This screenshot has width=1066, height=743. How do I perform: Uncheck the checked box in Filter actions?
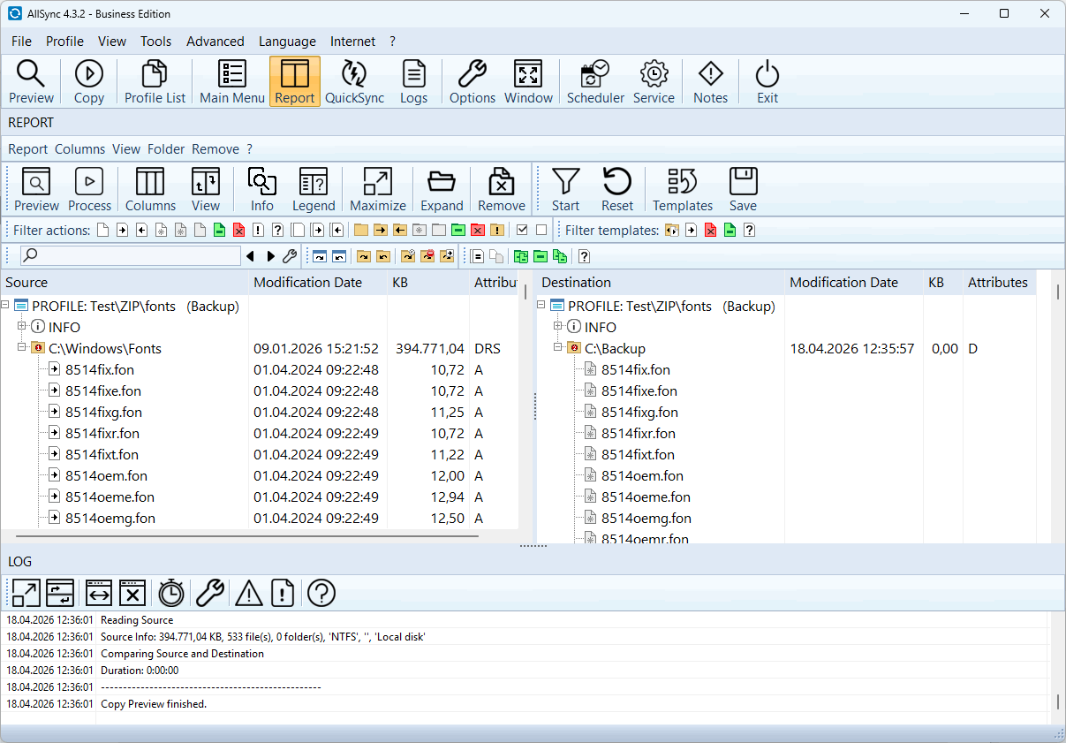[x=522, y=231]
